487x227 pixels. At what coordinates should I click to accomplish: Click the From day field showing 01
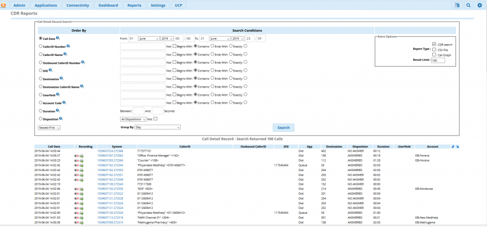tap(133, 38)
